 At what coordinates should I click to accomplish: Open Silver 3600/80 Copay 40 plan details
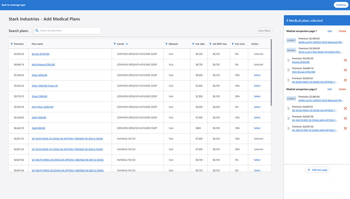point(45,86)
